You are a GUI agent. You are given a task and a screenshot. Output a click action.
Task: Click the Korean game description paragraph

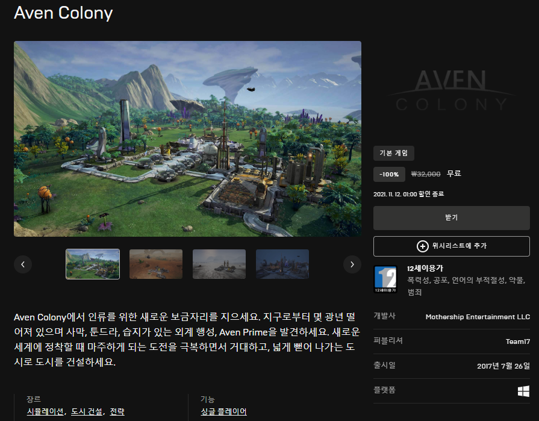(x=187, y=340)
